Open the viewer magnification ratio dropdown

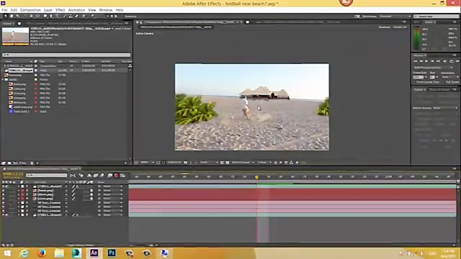[x=147, y=162]
